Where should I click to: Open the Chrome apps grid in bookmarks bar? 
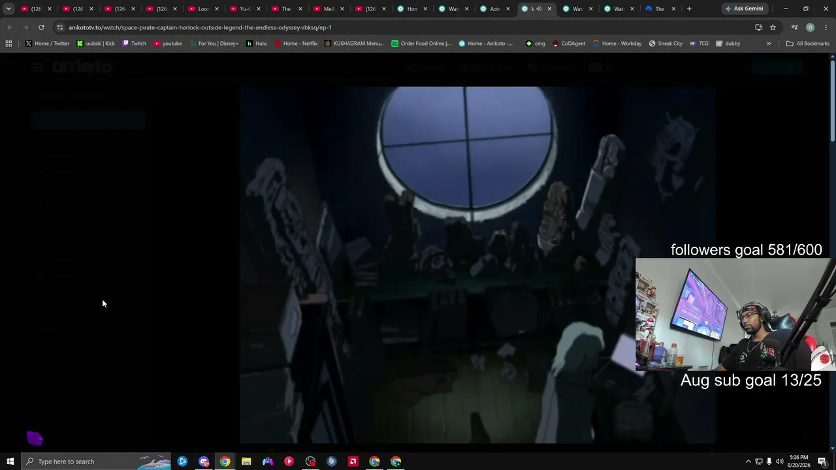point(8,44)
